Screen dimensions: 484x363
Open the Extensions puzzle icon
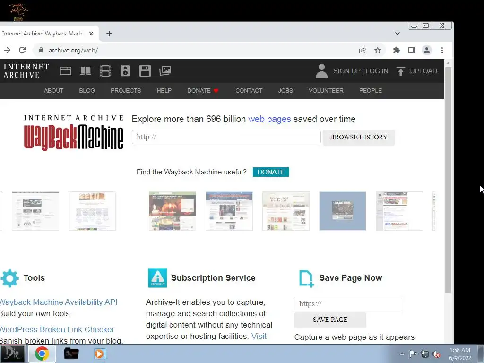(397, 50)
